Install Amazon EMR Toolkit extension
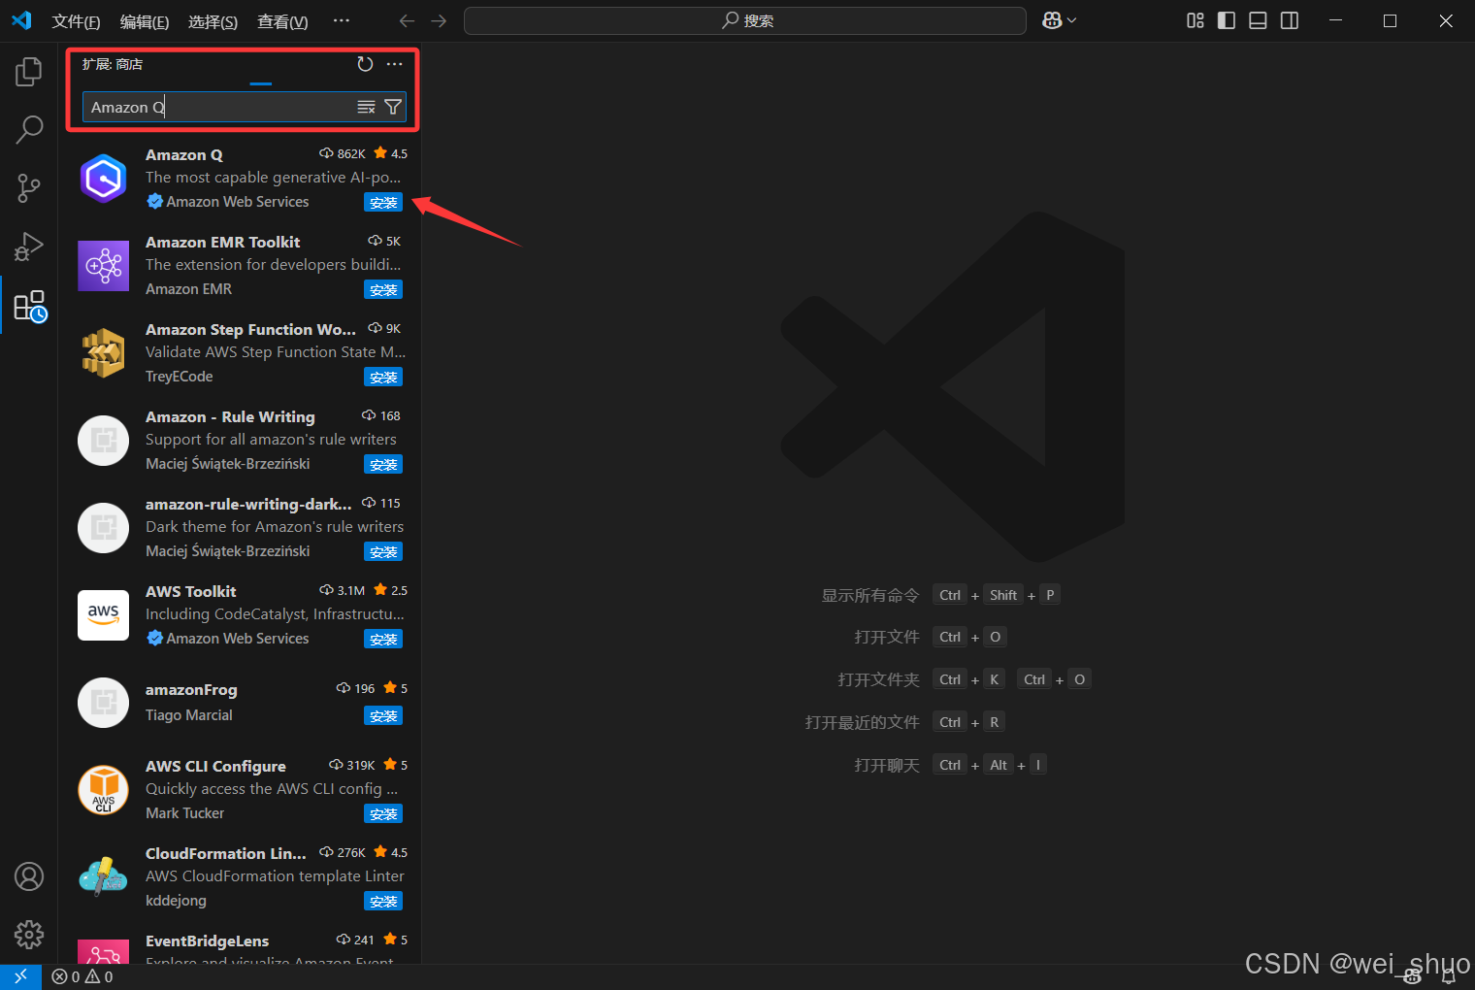Viewport: 1475px width, 990px height. click(383, 290)
